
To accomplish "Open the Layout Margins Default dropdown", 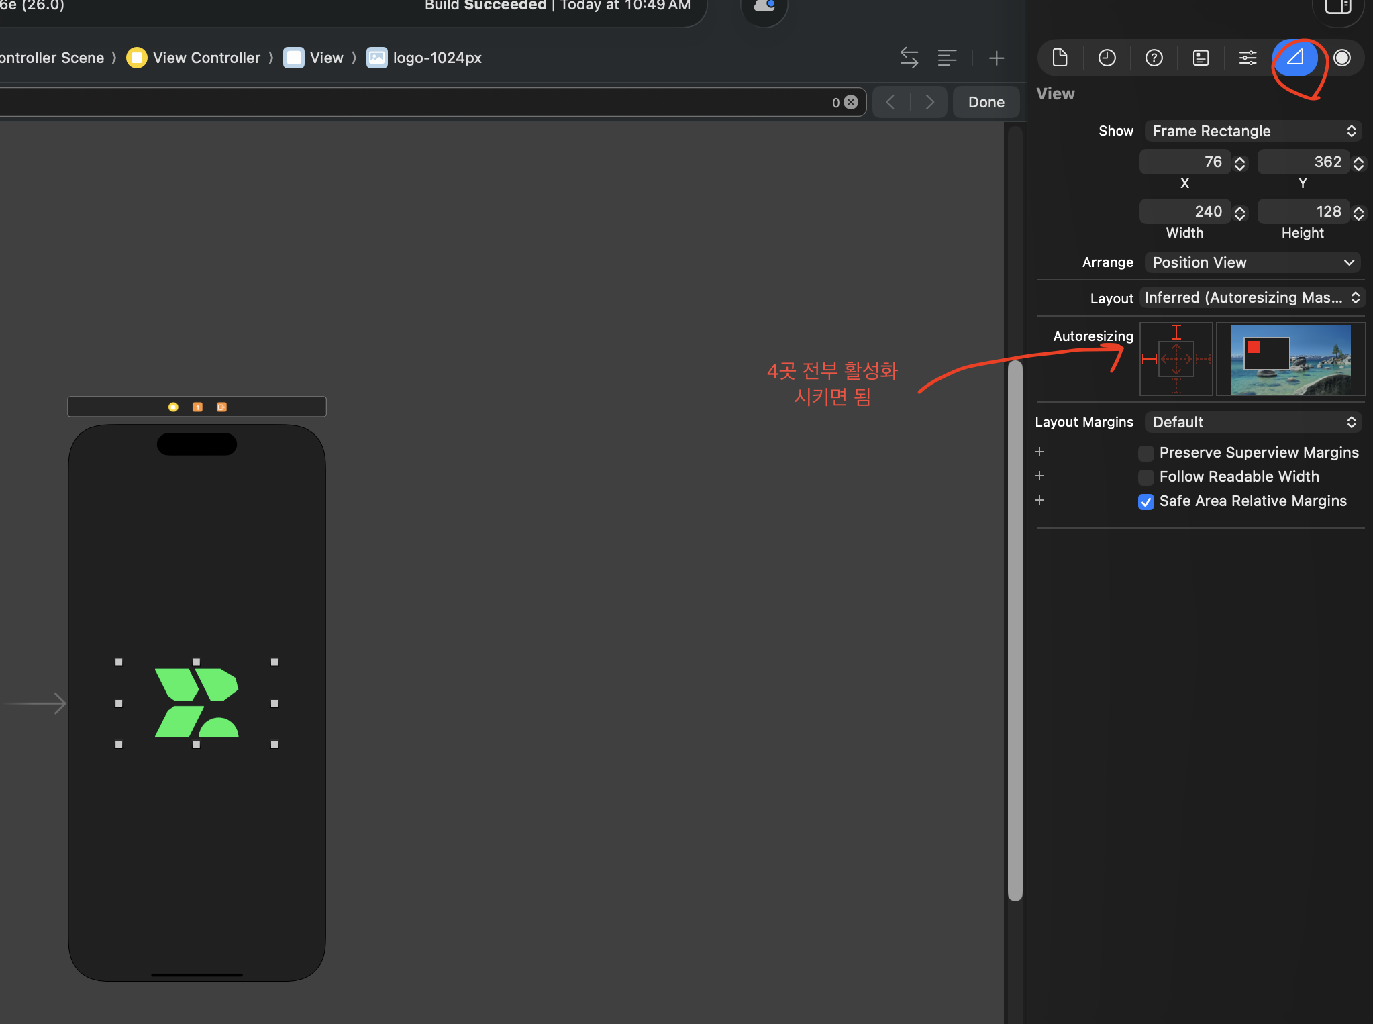I will [1253, 422].
